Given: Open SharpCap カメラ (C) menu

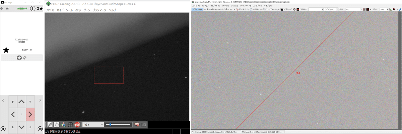Looking at the screenshot, I should pos(205,6).
